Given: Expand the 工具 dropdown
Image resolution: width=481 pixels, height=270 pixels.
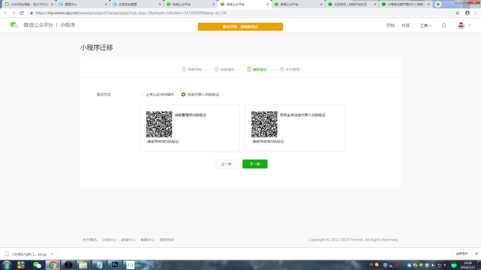Looking at the screenshot, I should coord(425,25).
